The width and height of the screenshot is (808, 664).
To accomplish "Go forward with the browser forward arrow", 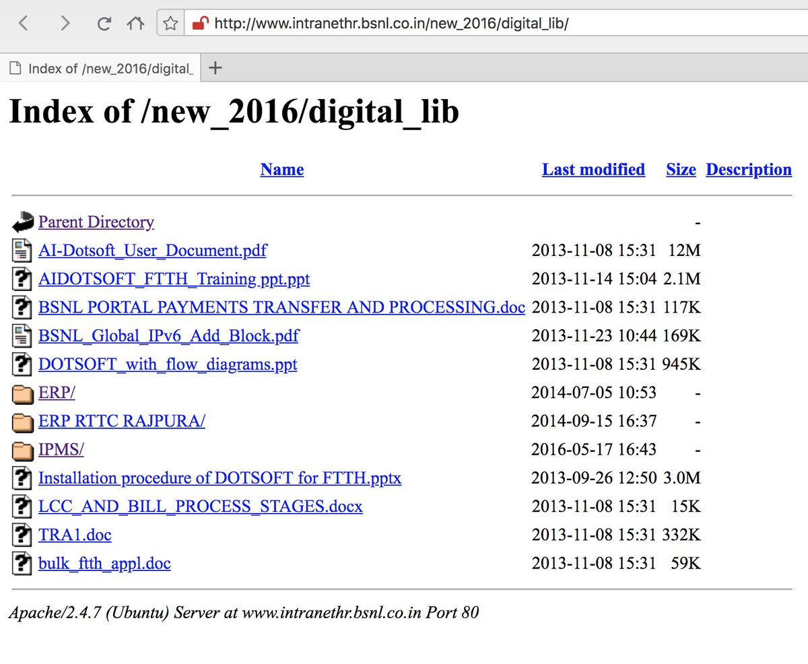I will pos(65,24).
